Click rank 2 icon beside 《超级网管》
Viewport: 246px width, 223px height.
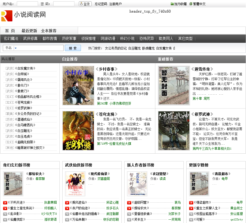click(x=129, y=203)
